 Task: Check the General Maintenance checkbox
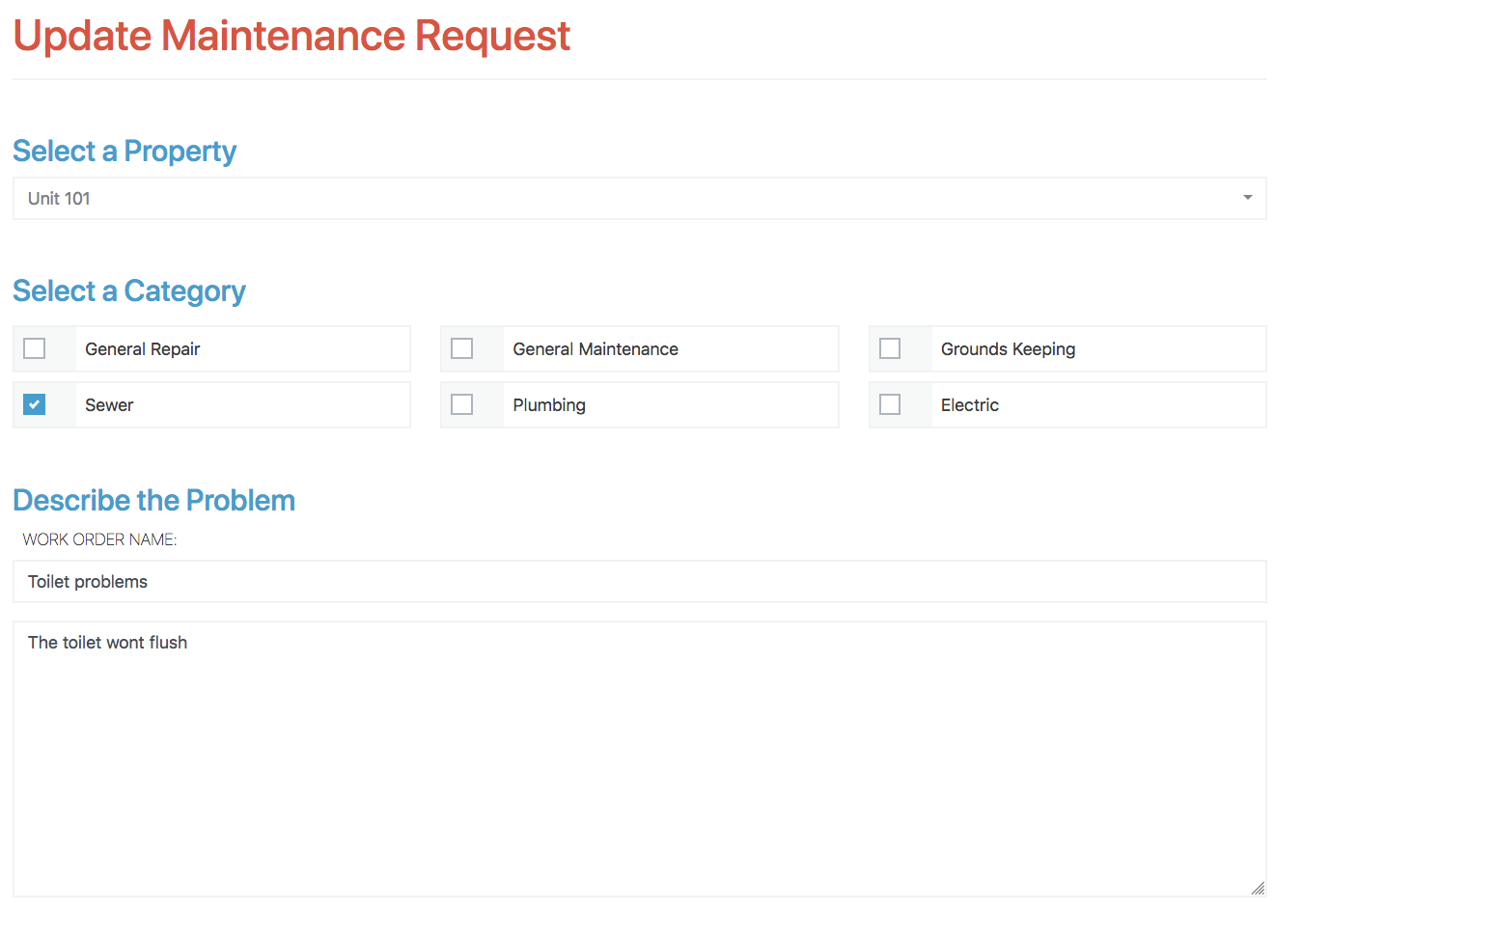(x=462, y=348)
